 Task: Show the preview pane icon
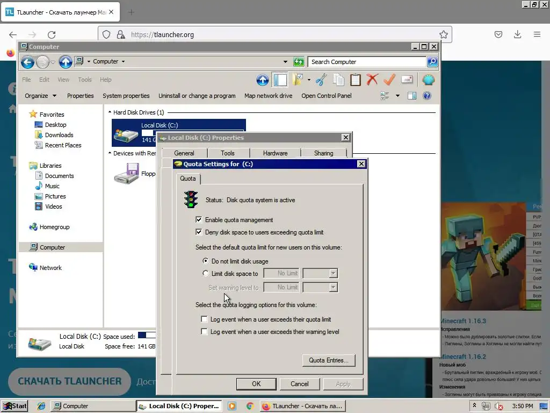click(412, 96)
